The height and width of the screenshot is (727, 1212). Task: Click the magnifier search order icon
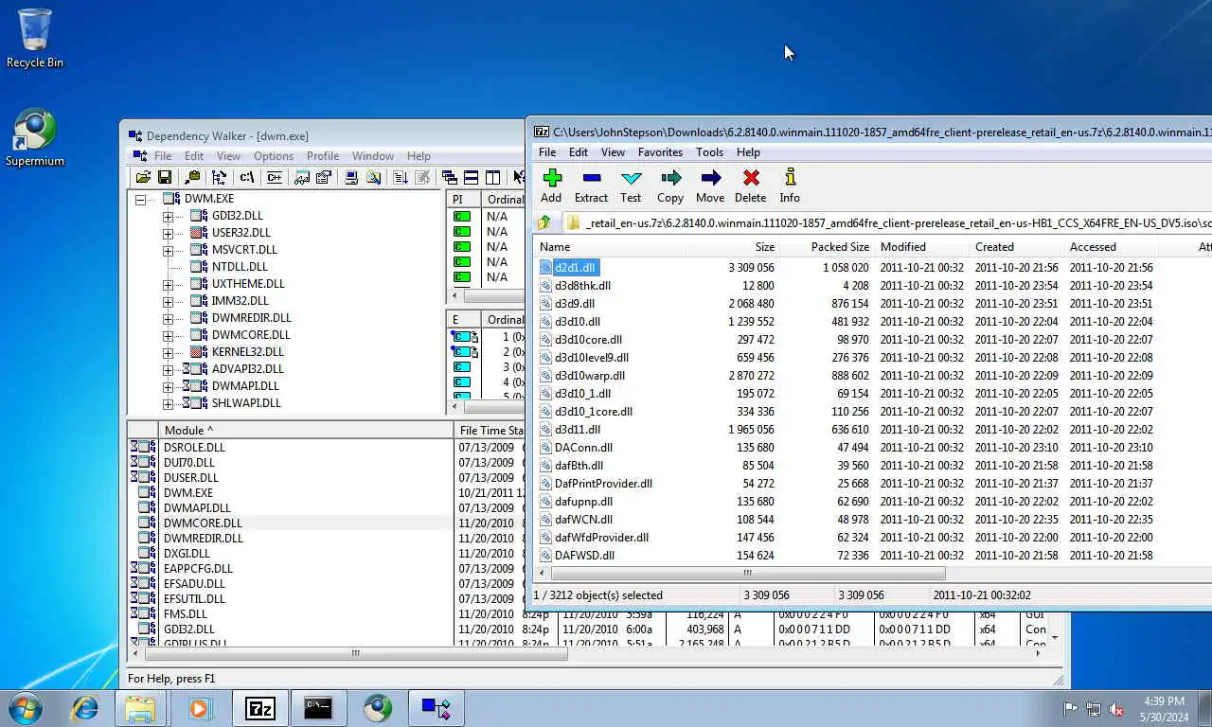click(373, 177)
